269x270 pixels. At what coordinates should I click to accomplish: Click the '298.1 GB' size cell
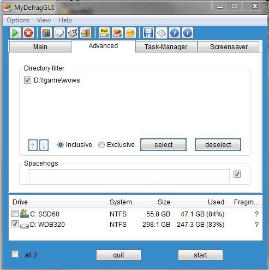(x=156, y=225)
